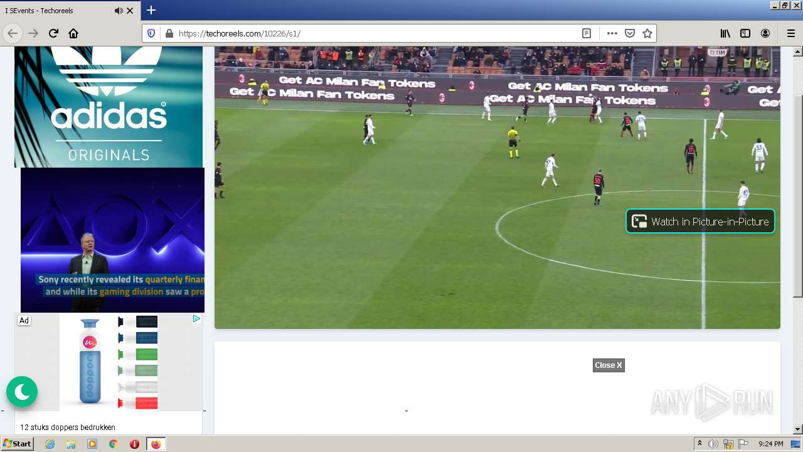Click Watch in Picture-in-Picture button
The height and width of the screenshot is (452, 803).
(x=700, y=221)
